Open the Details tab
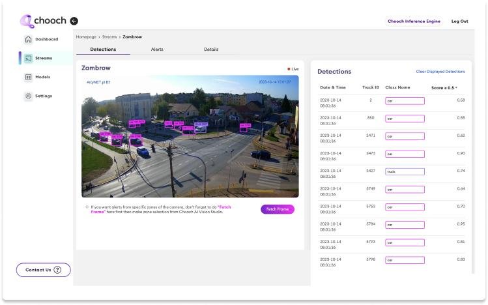 (x=211, y=50)
